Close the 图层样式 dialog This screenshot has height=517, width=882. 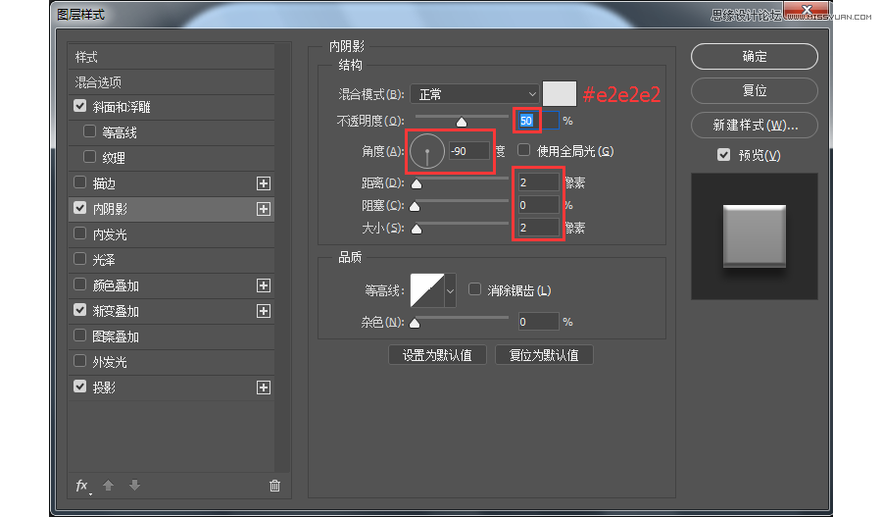pos(807,10)
